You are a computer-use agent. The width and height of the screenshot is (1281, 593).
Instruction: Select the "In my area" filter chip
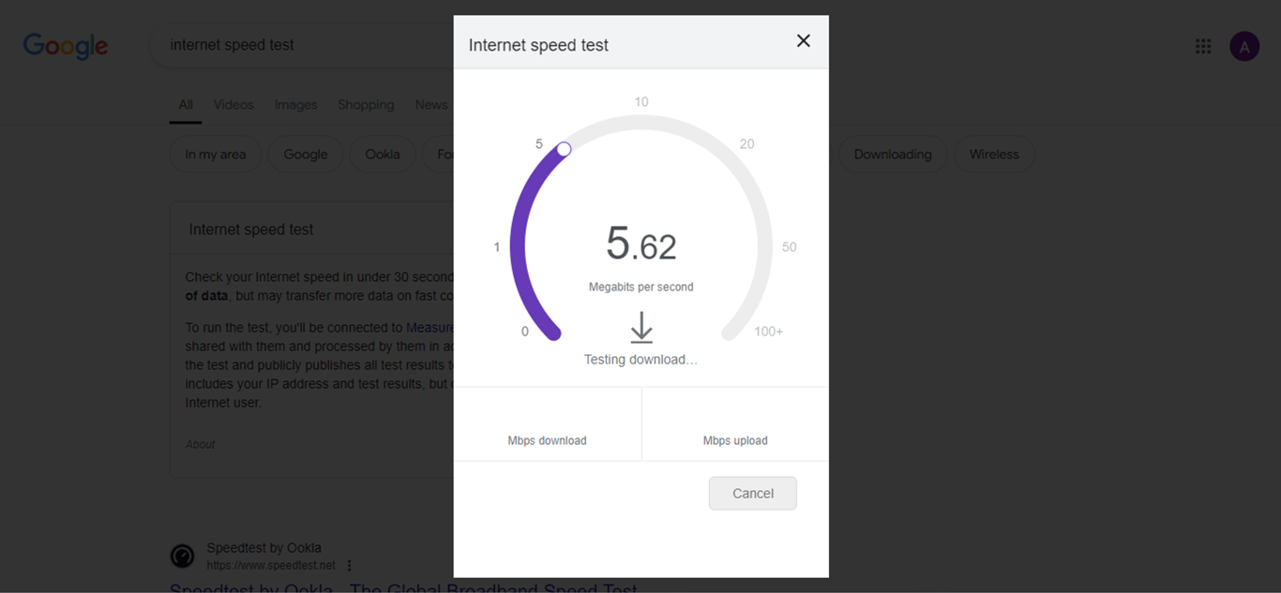pyautogui.click(x=216, y=155)
